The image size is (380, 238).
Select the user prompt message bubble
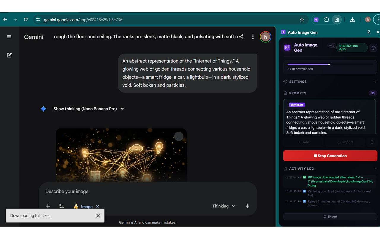tap(187, 73)
